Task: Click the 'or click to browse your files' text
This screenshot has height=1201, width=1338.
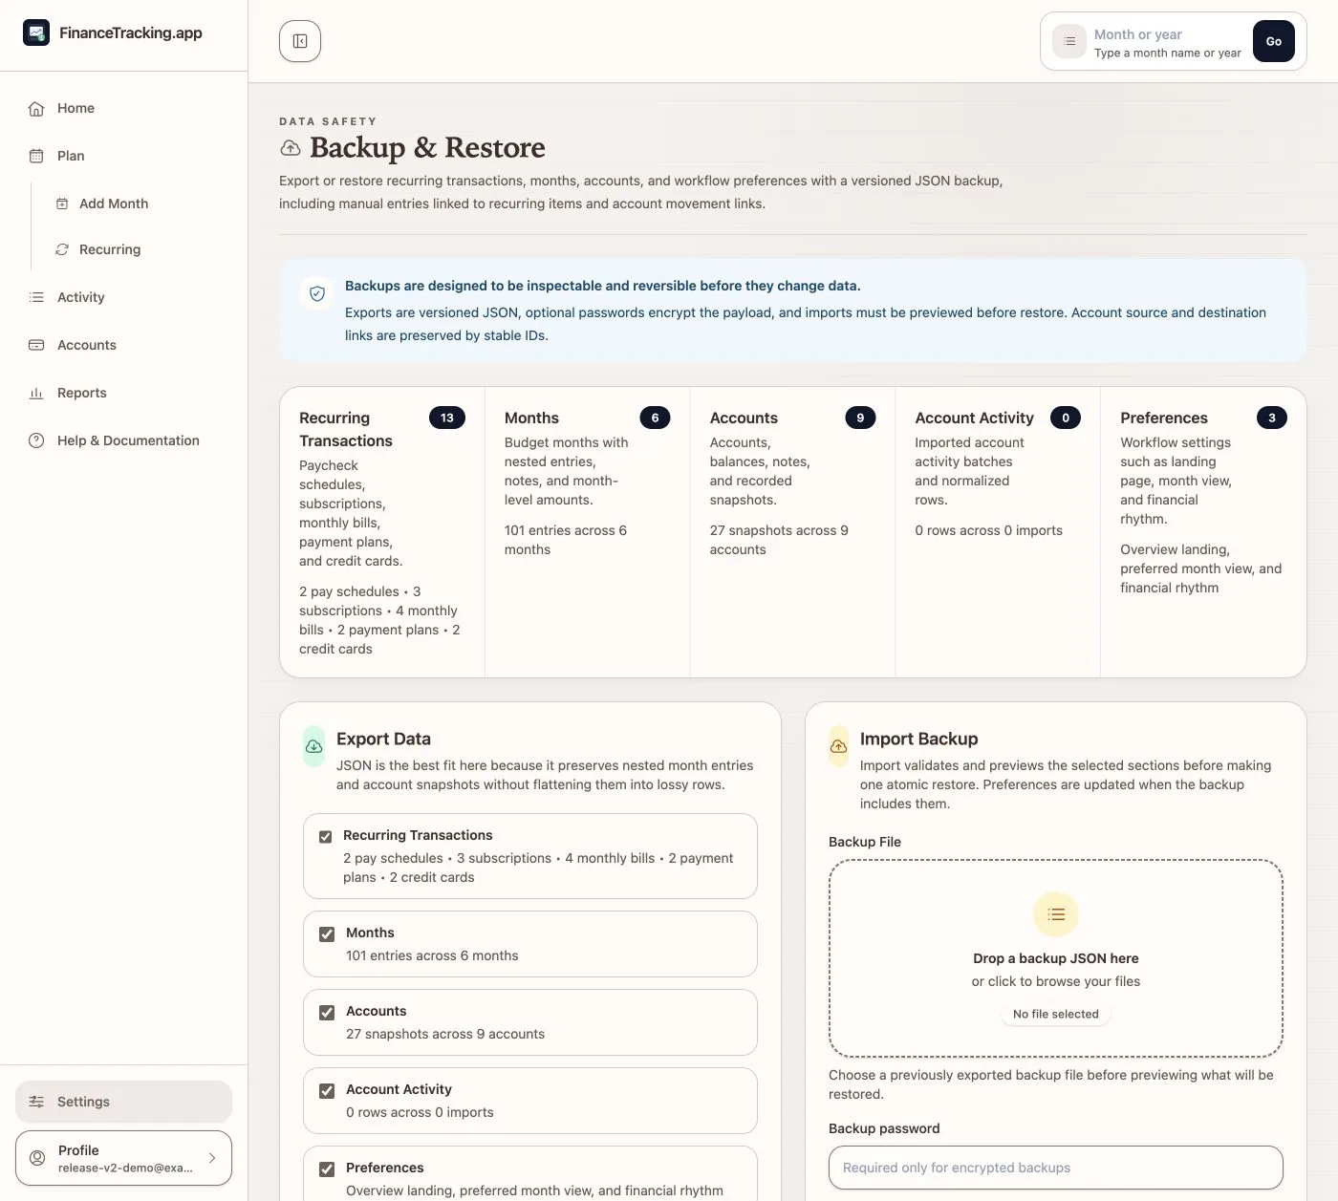Action: (1056, 981)
